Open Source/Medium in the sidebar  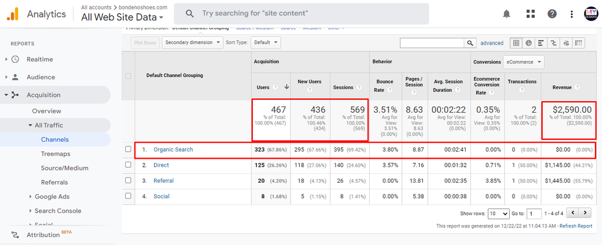(65, 168)
